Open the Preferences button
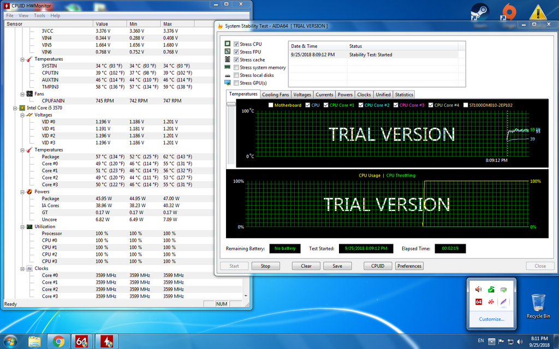559x349 pixels. [409, 266]
